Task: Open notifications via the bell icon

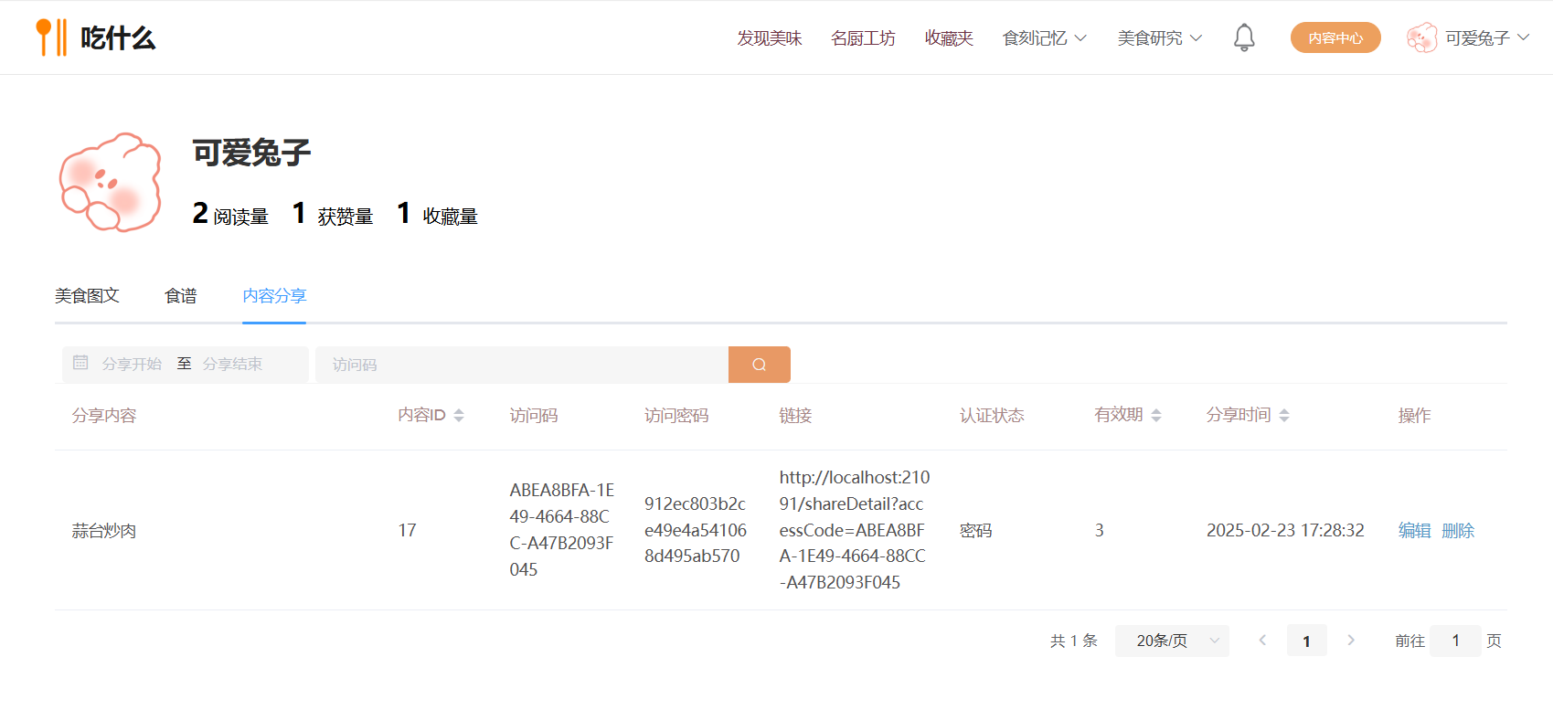Action: [x=1244, y=37]
